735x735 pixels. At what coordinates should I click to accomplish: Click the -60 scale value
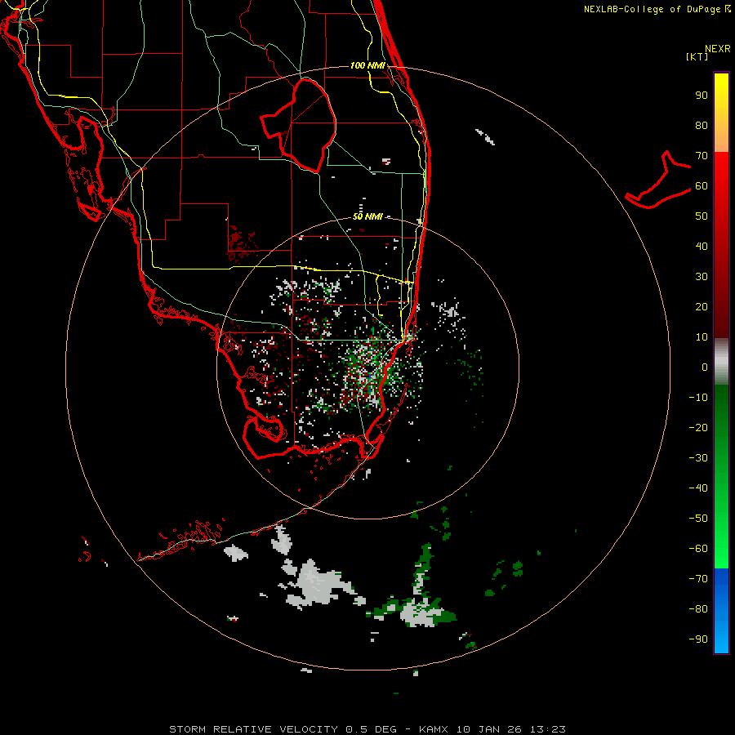click(698, 549)
